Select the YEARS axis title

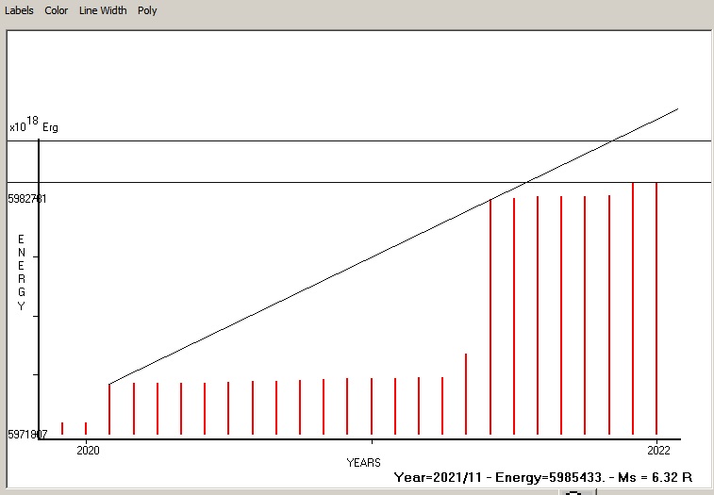click(363, 463)
